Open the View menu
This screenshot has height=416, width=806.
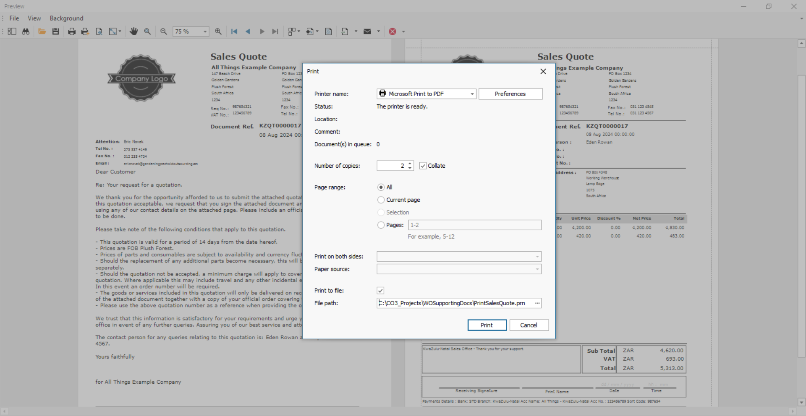click(34, 18)
